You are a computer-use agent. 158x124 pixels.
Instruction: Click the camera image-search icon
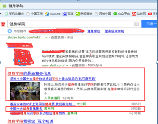136,24
